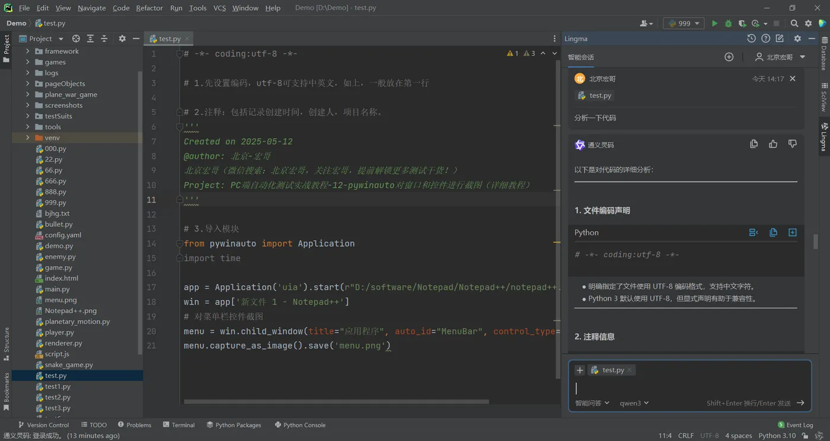830x441 pixels.
Task: Hide the Lingma panel with minus icon
Action: [x=812, y=39]
